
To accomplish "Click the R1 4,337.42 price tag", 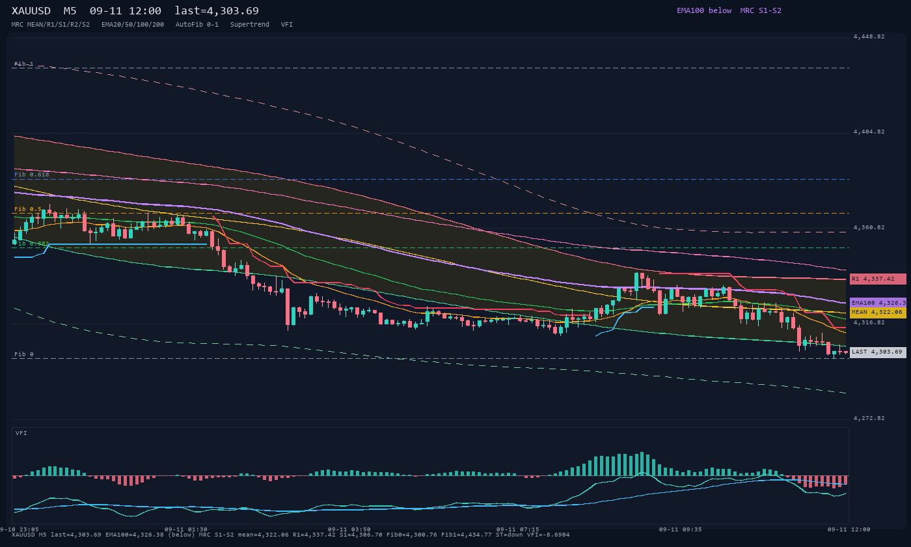I will coord(878,279).
